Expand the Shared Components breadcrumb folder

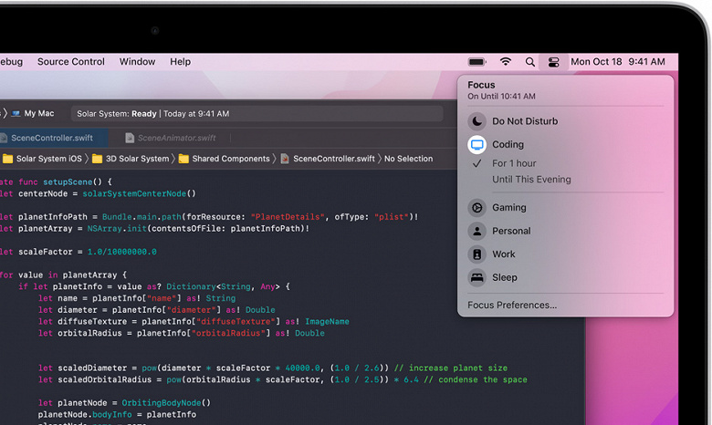pos(225,159)
